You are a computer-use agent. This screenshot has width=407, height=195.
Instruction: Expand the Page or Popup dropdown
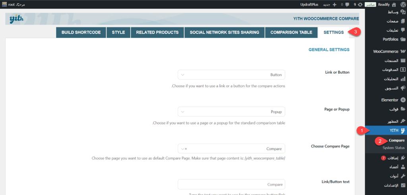(231, 112)
